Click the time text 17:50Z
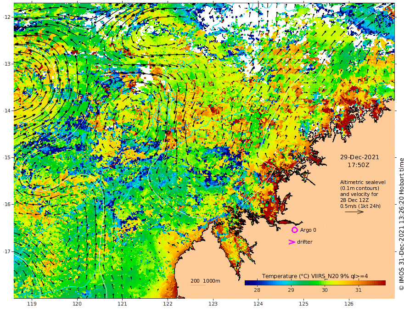Viewport: 404px width, 312px height. 359,165
